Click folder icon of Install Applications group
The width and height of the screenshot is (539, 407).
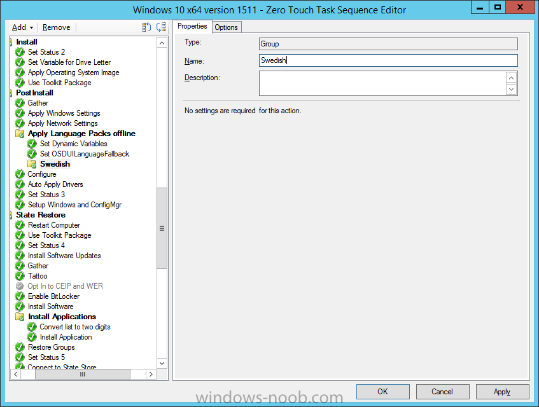(20, 317)
